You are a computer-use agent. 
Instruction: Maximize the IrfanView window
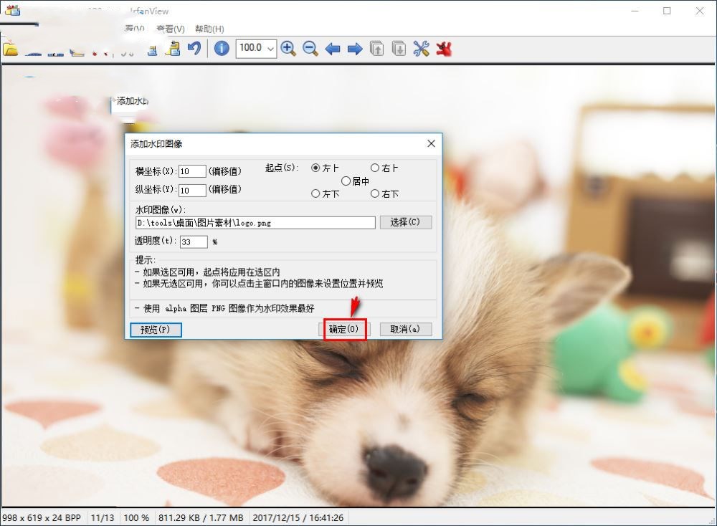667,11
